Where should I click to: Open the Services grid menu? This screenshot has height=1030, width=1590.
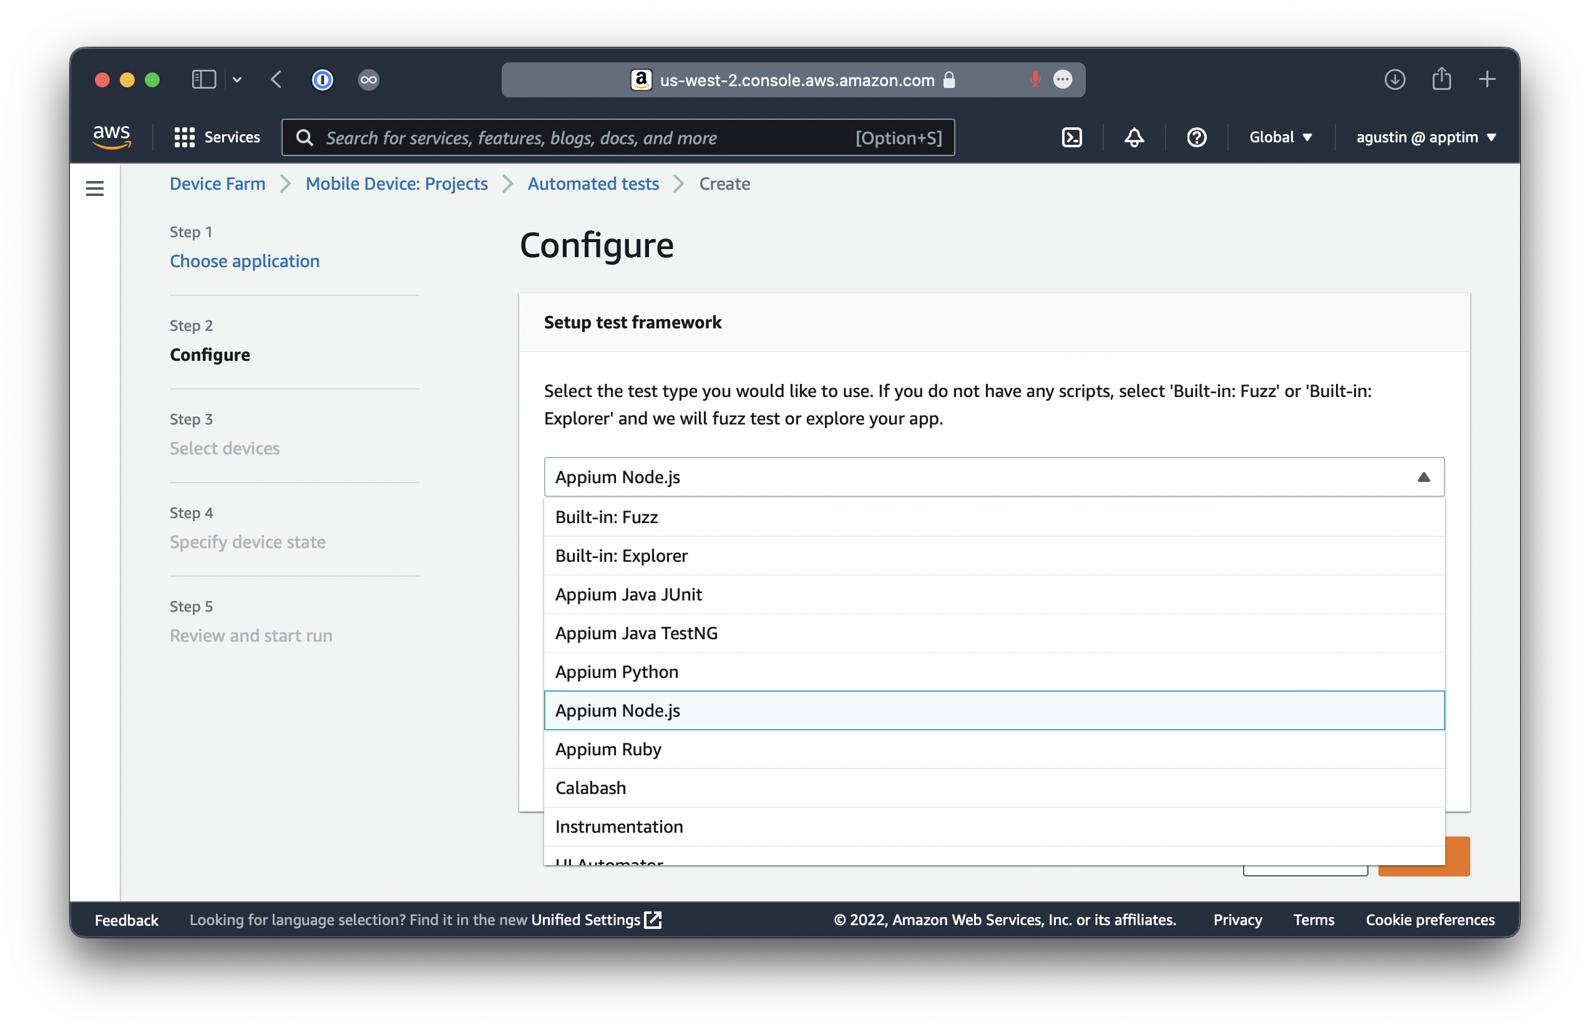[x=217, y=138]
